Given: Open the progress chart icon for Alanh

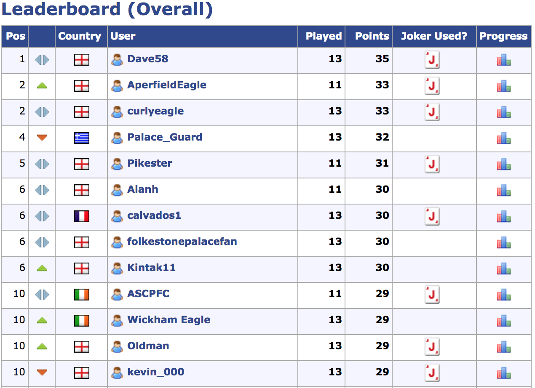Looking at the screenshot, I should pos(503,191).
